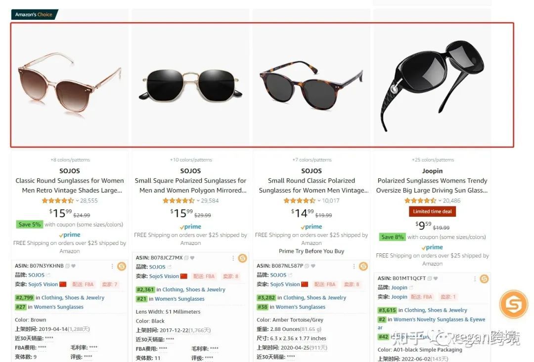Click the orange S badge beside ASIN B07N3YKHNB
This screenshot has width=534, height=362.
click(x=122, y=266)
